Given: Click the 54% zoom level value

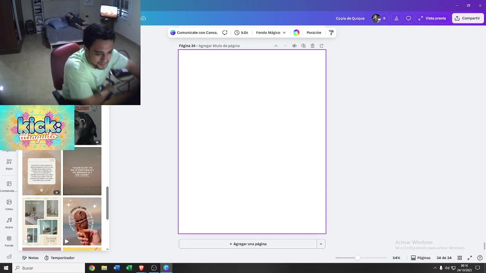Looking at the screenshot, I should click(396, 258).
